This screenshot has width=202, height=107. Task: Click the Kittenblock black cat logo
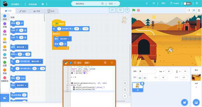pos(5,4)
